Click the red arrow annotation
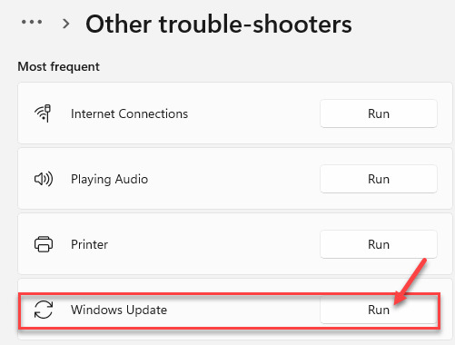The image size is (455, 345). [410, 281]
